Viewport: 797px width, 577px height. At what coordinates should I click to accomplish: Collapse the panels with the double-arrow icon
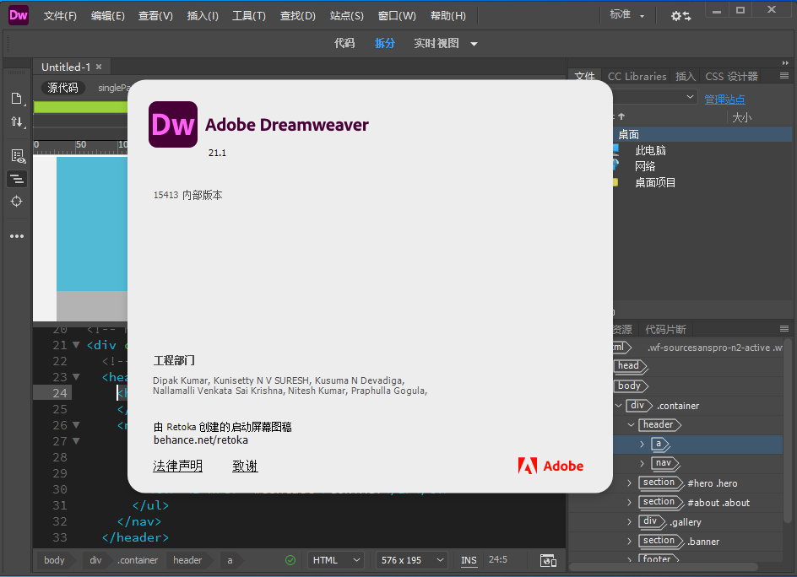pyautogui.click(x=785, y=63)
